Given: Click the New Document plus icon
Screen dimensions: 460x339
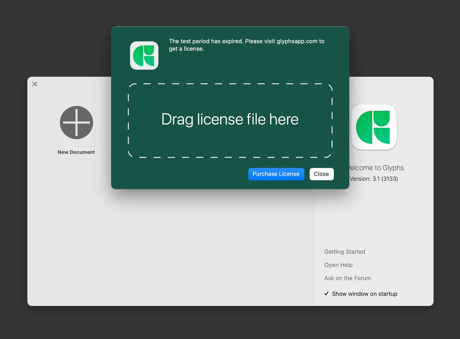Looking at the screenshot, I should pos(76,123).
